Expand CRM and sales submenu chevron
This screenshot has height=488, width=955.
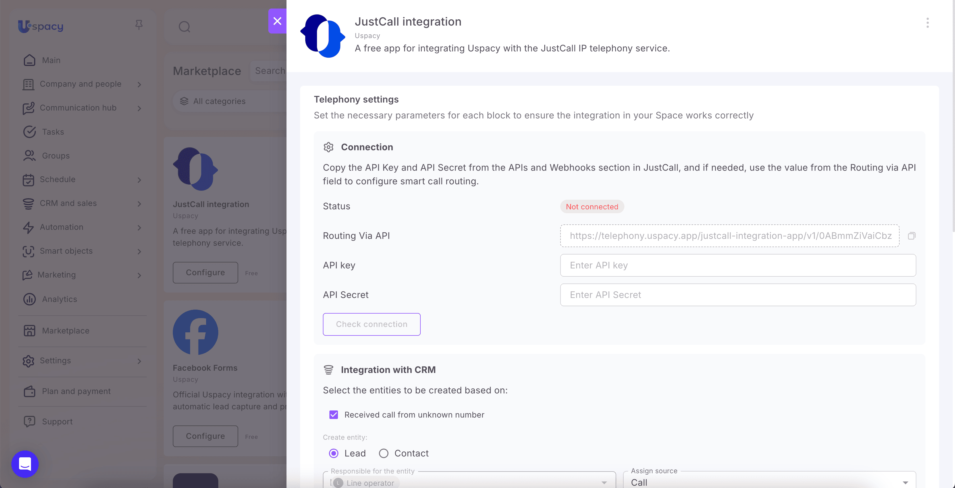point(139,204)
